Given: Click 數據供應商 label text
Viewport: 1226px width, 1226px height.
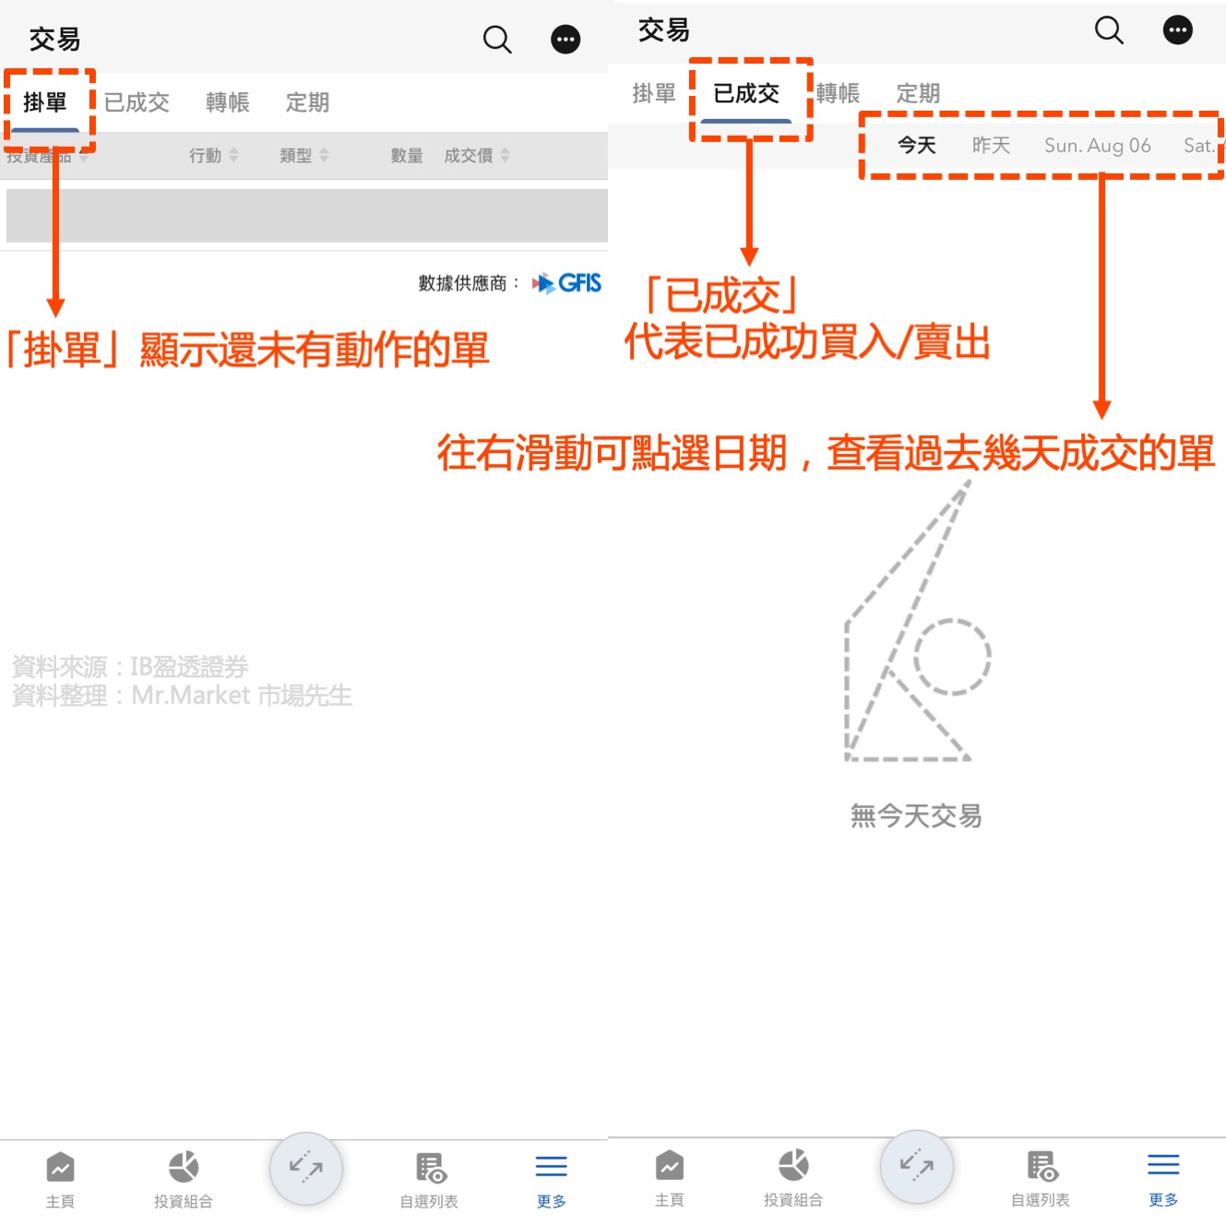Looking at the screenshot, I should [x=470, y=283].
